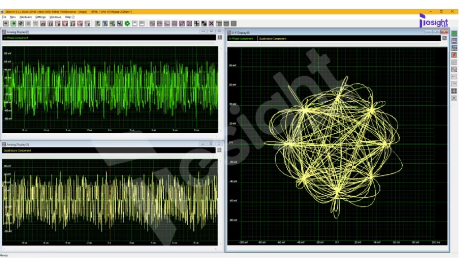Click the green grid icon in right sidebar
Viewport: 459px width, 258px height.
(454, 34)
